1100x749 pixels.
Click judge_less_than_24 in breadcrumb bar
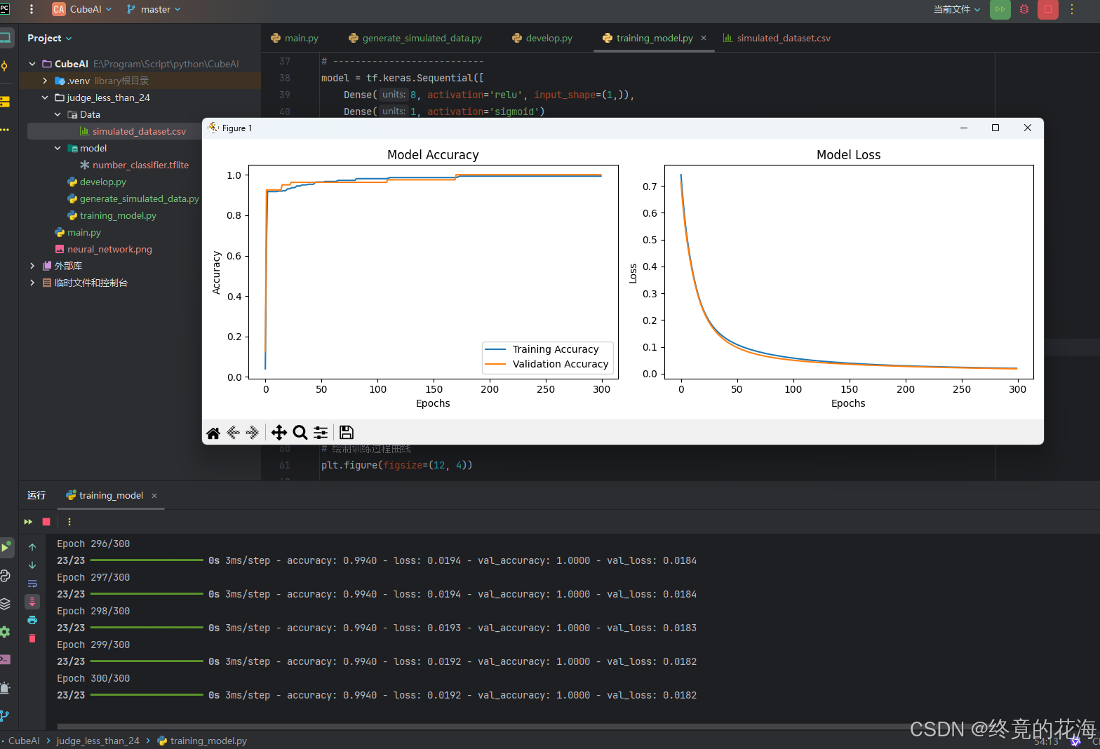coord(98,741)
